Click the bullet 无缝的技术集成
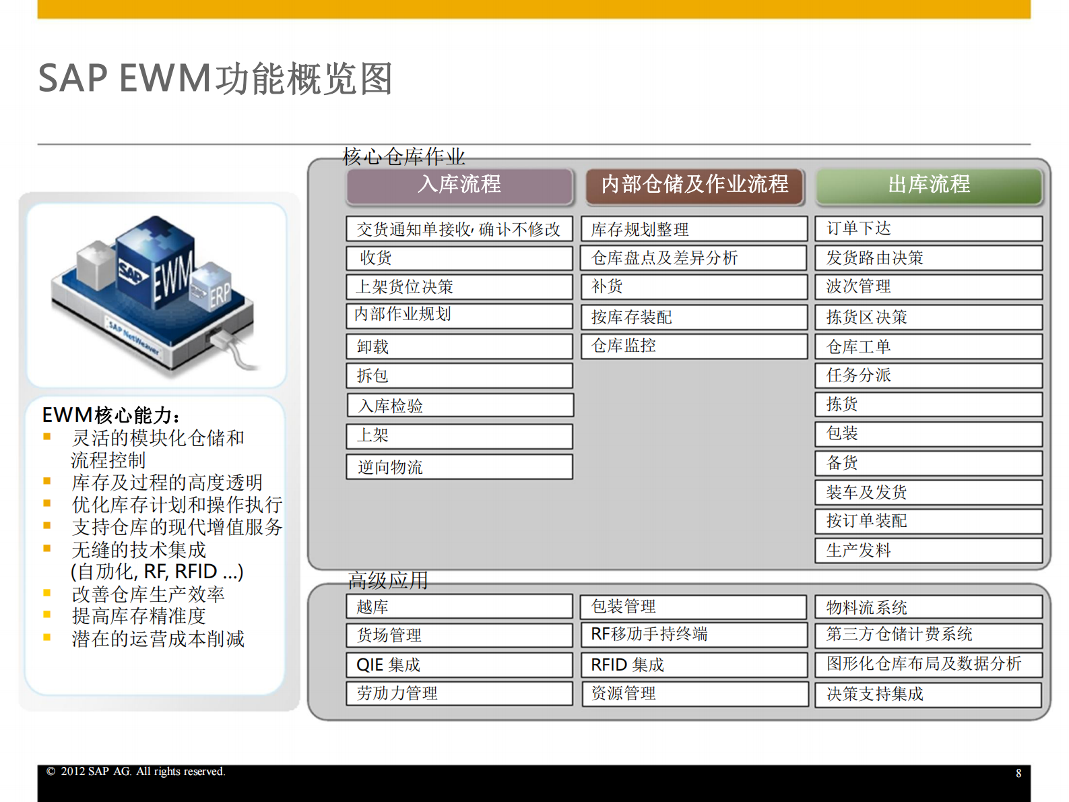This screenshot has height=802, width=1069. pos(139,549)
